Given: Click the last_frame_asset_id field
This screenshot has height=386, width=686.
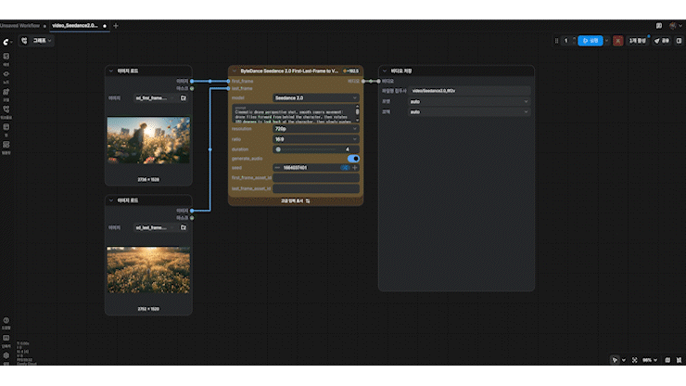Looking at the screenshot, I should (316, 189).
